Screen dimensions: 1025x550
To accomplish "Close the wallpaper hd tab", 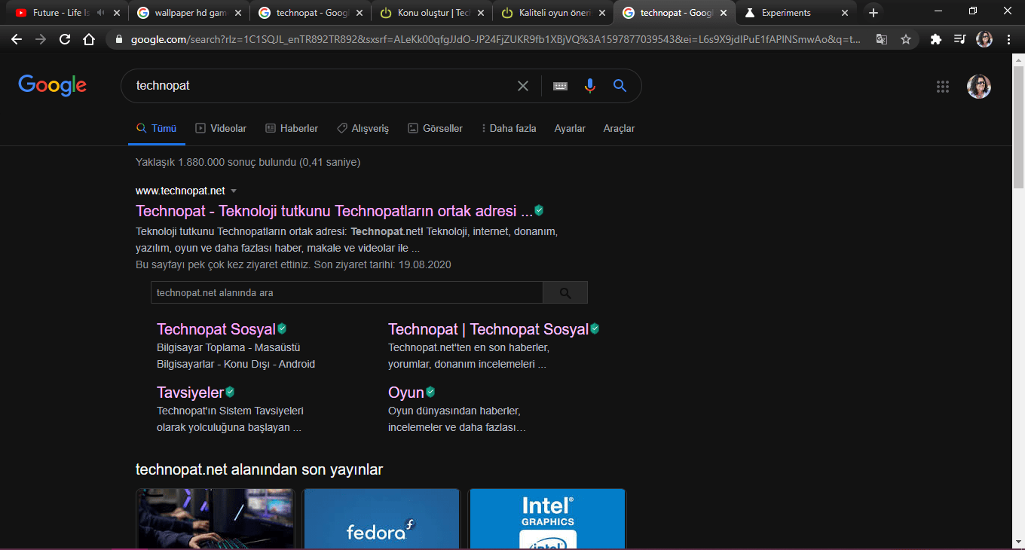I will (x=237, y=13).
